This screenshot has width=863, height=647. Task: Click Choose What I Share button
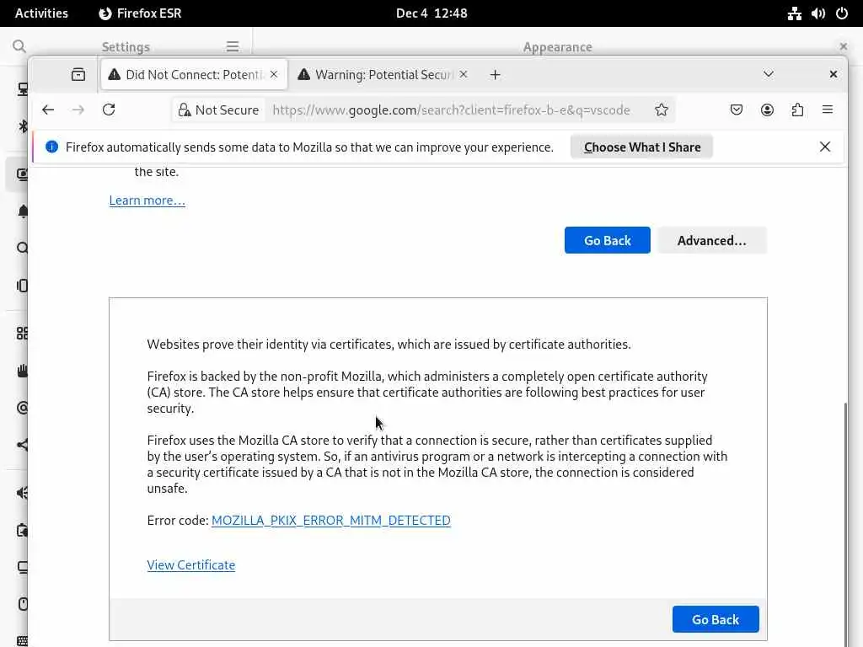point(641,147)
